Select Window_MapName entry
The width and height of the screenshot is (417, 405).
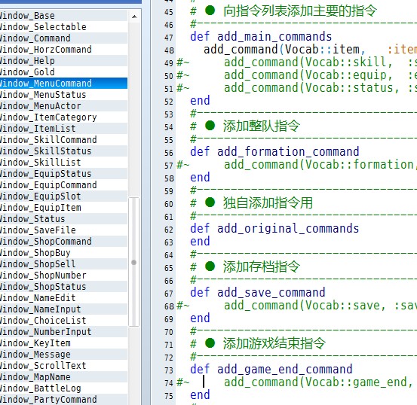[x=63, y=377]
